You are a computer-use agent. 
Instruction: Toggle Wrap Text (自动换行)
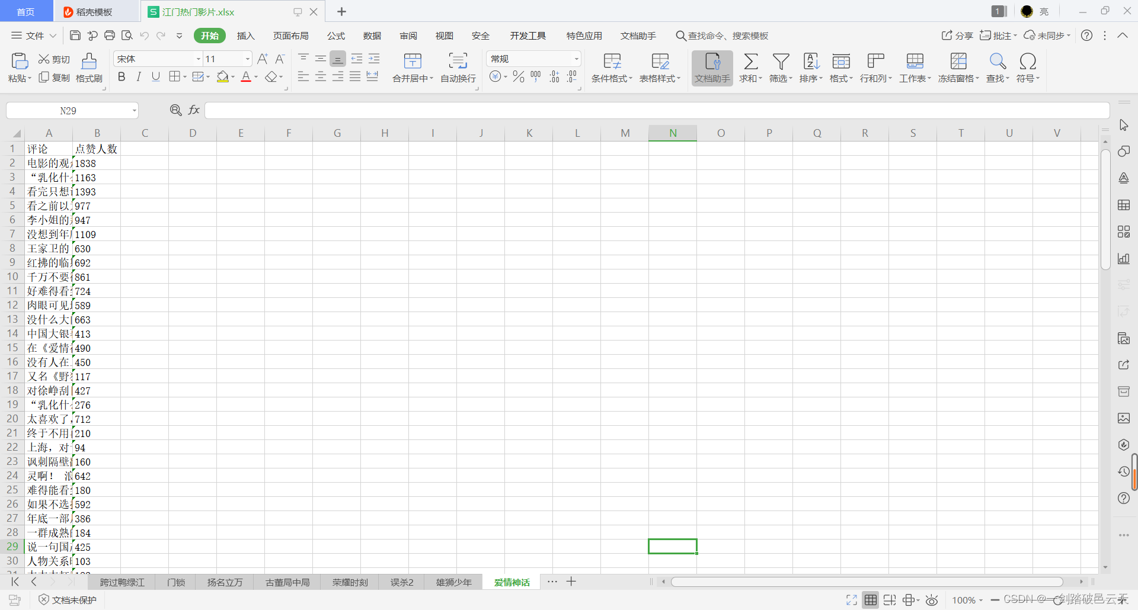pyautogui.click(x=458, y=68)
